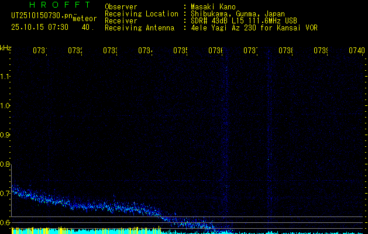This screenshot has width=368, height=234.
Task: Click the Receiving Location field label
Action: [x=141, y=14]
